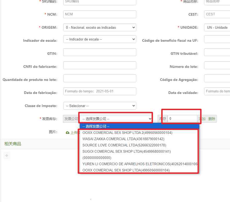Choose SOURCE LOVE COMERCIAL LTDA option

pos(124,145)
